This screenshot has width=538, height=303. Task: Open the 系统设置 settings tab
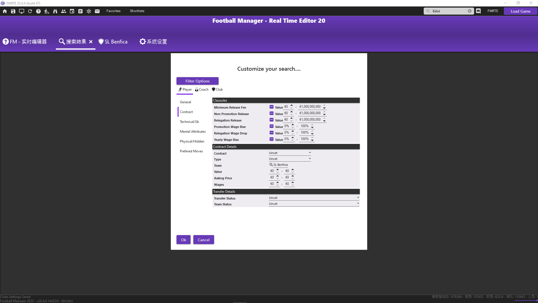coord(153,42)
